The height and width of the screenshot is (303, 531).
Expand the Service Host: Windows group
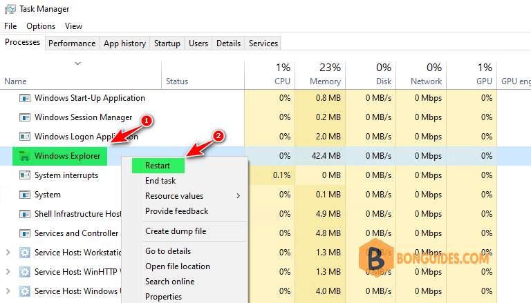click(x=8, y=291)
